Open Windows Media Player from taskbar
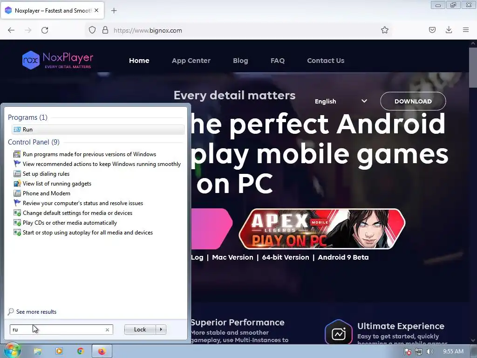The height and width of the screenshot is (358, 477). pyautogui.click(x=59, y=351)
